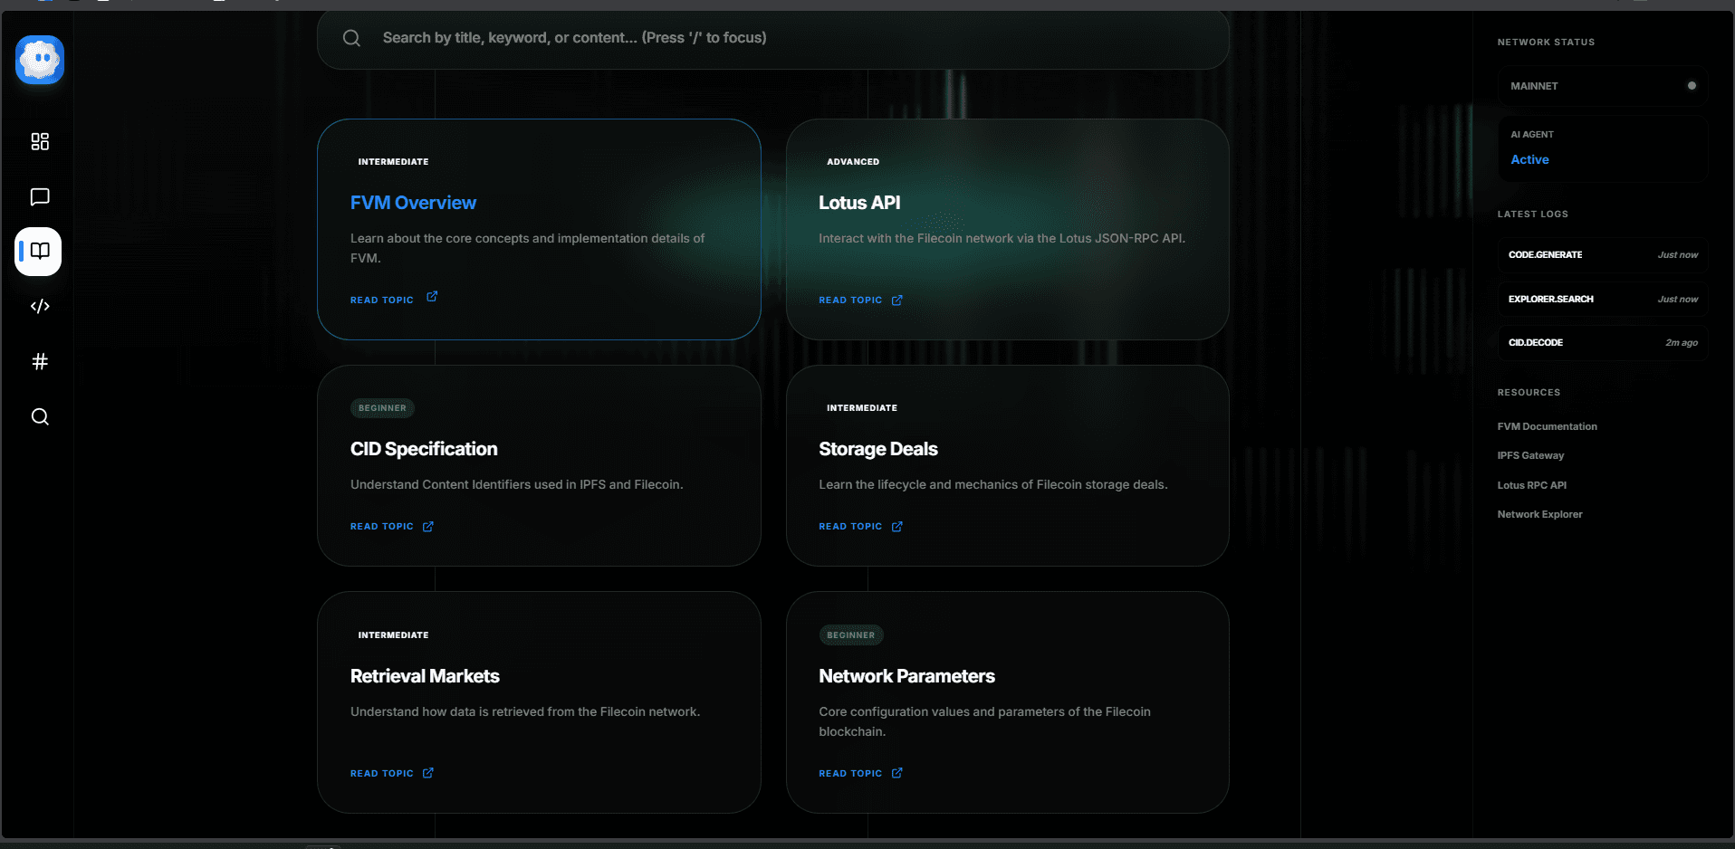The height and width of the screenshot is (849, 1735).
Task: Open the CID.DECODE log entry
Action: click(1602, 343)
